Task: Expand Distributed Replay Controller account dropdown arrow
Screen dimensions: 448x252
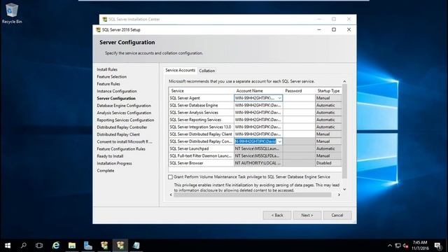Action: coord(279,141)
